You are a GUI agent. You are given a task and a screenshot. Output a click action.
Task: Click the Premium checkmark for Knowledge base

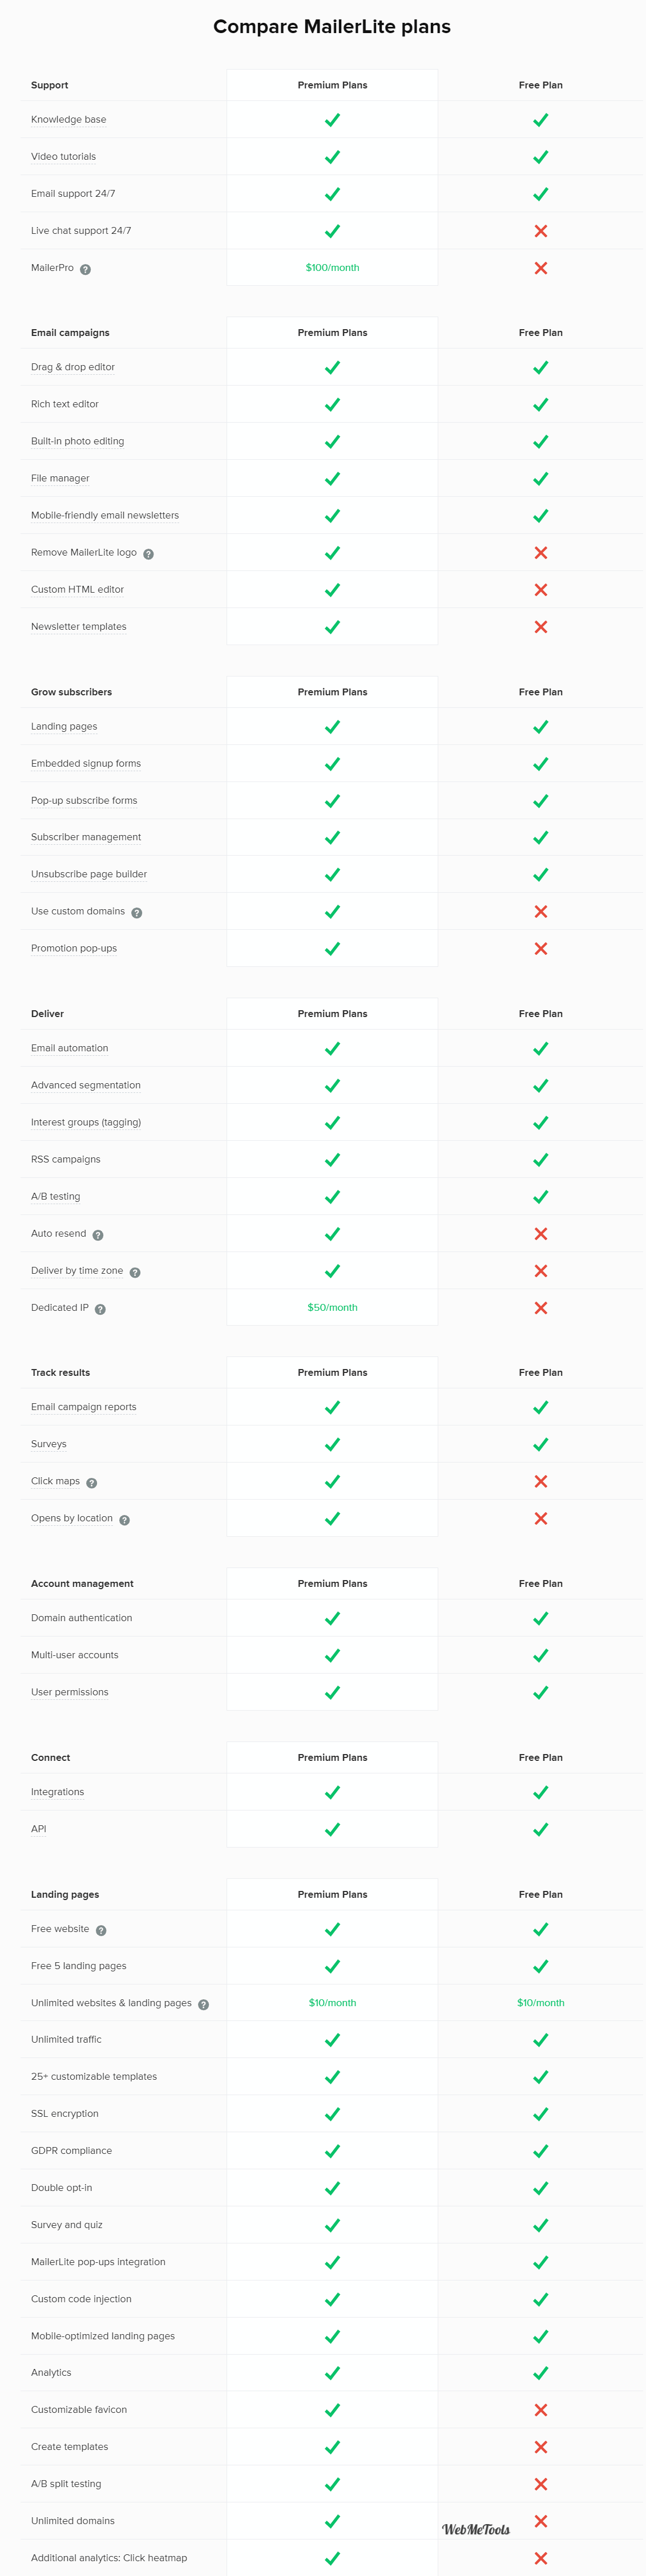[x=332, y=120]
